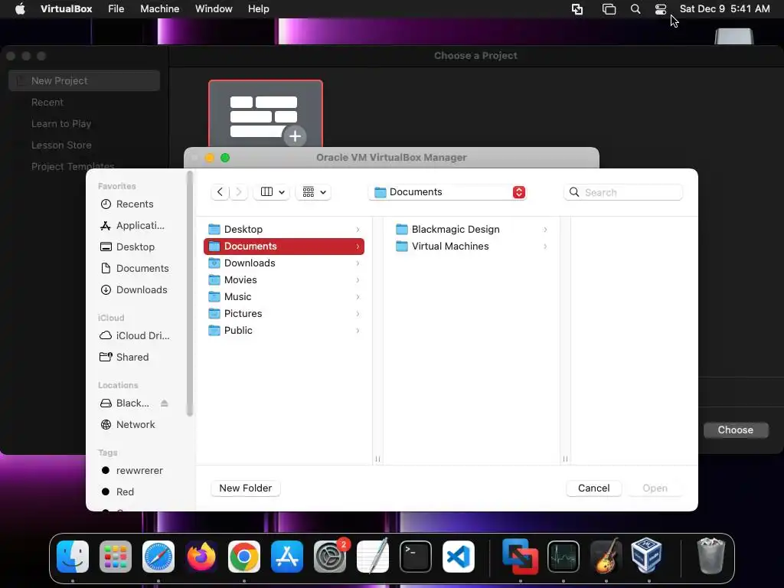This screenshot has width=784, height=588.
Task: Go to Documents in the sidebar Favorites
Action: [x=134, y=269]
